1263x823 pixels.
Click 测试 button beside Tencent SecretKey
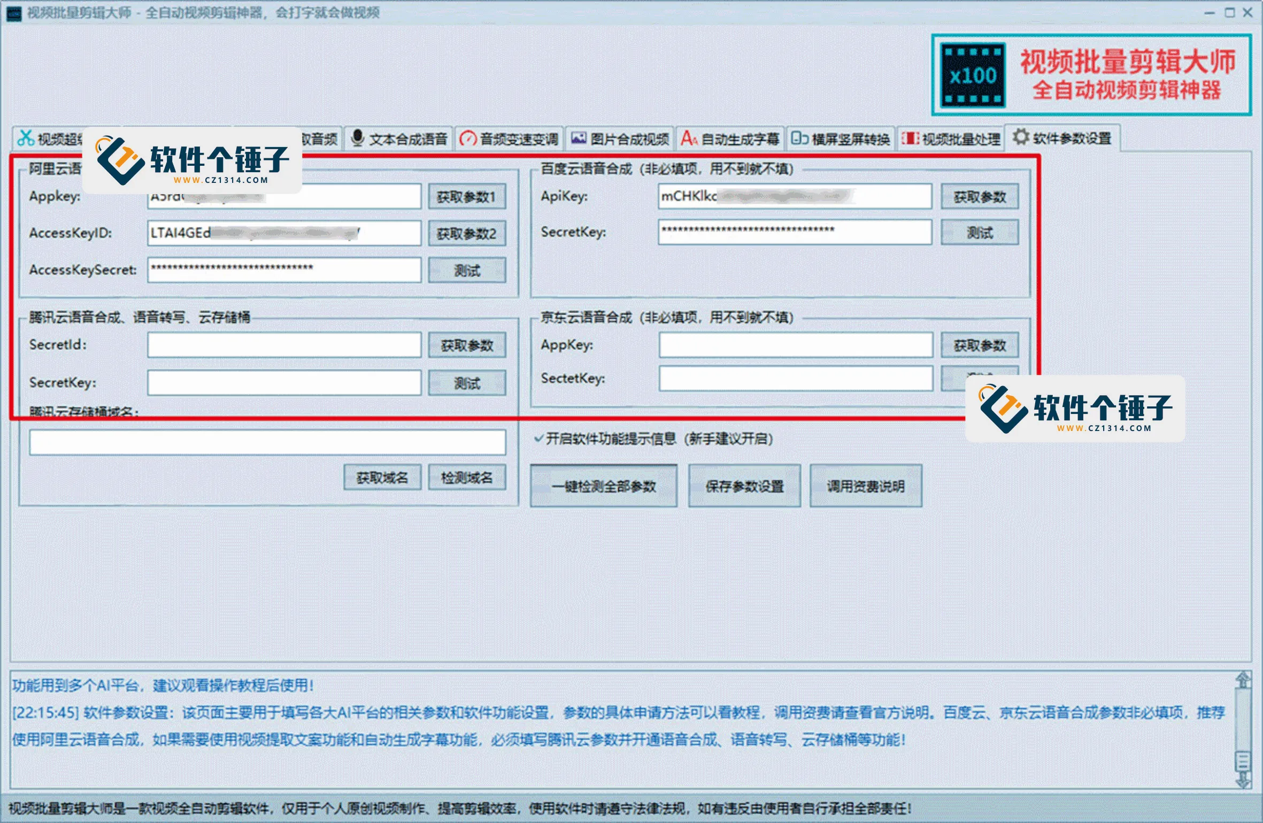pyautogui.click(x=467, y=383)
